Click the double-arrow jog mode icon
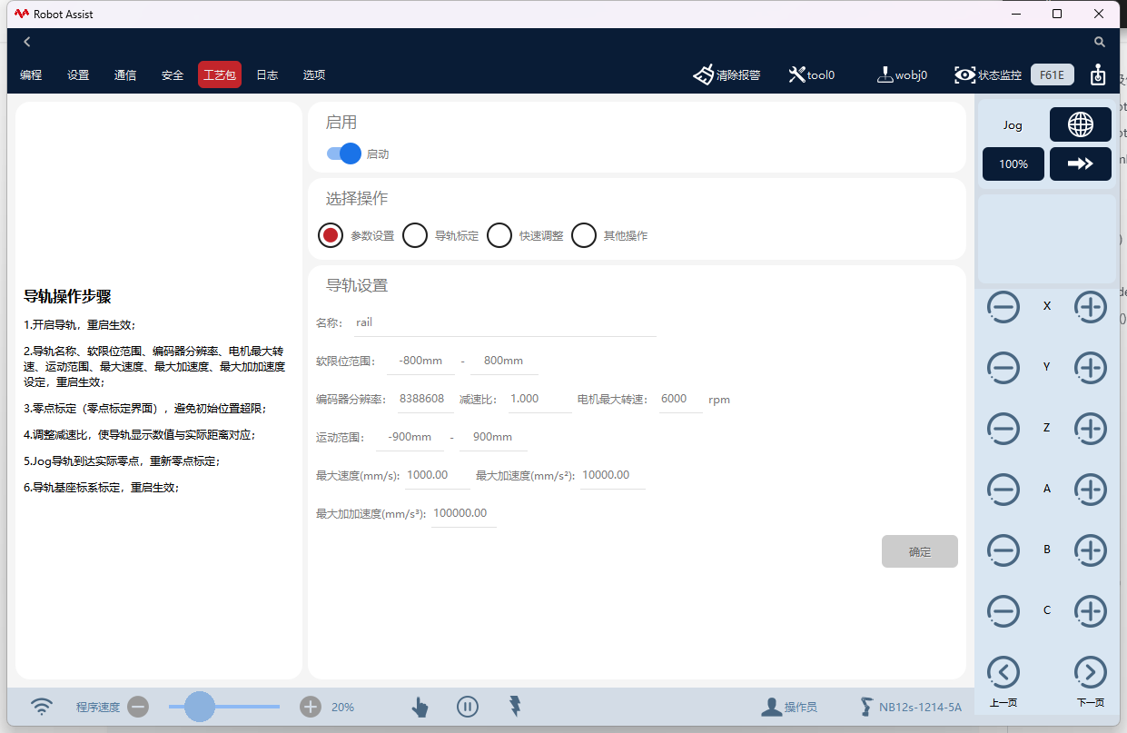1127x733 pixels. click(x=1080, y=163)
